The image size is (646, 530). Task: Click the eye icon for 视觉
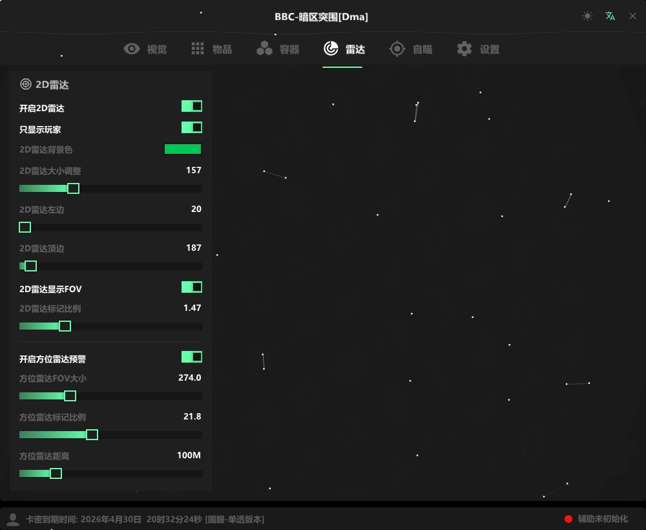pyautogui.click(x=132, y=49)
